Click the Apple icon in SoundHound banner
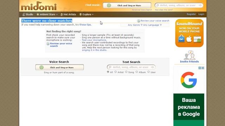225x126 pixels. (x=189, y=39)
